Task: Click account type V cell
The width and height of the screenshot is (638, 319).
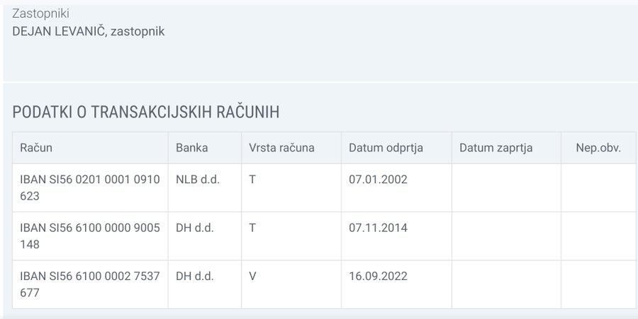Action: [252, 276]
